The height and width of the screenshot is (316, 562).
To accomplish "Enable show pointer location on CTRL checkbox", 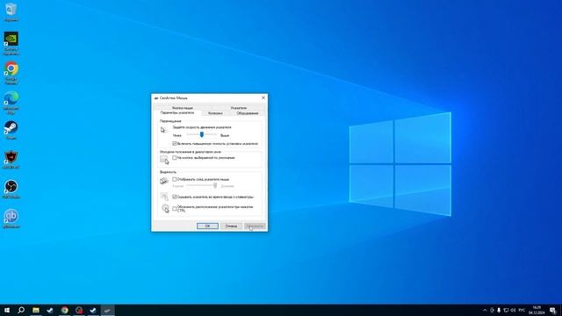I will 175,209.
